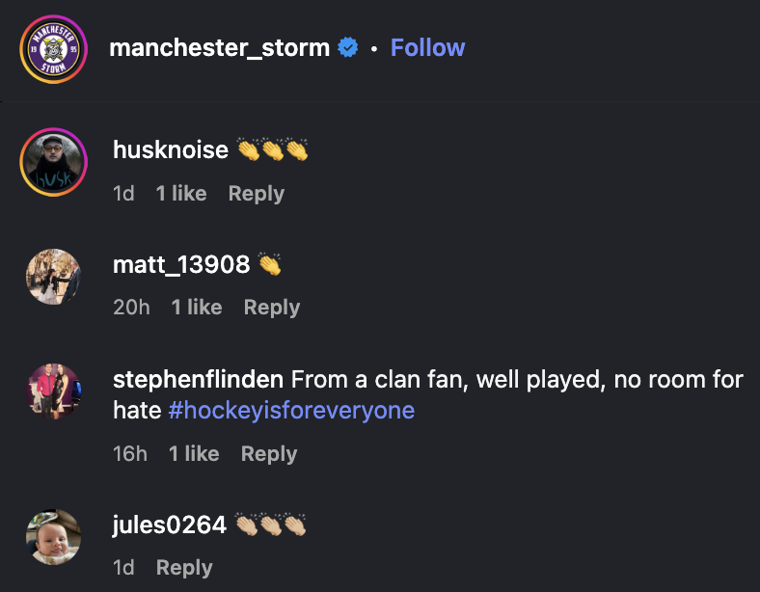Open stephenflinden profile avatar
The image size is (760, 592).
point(54,391)
